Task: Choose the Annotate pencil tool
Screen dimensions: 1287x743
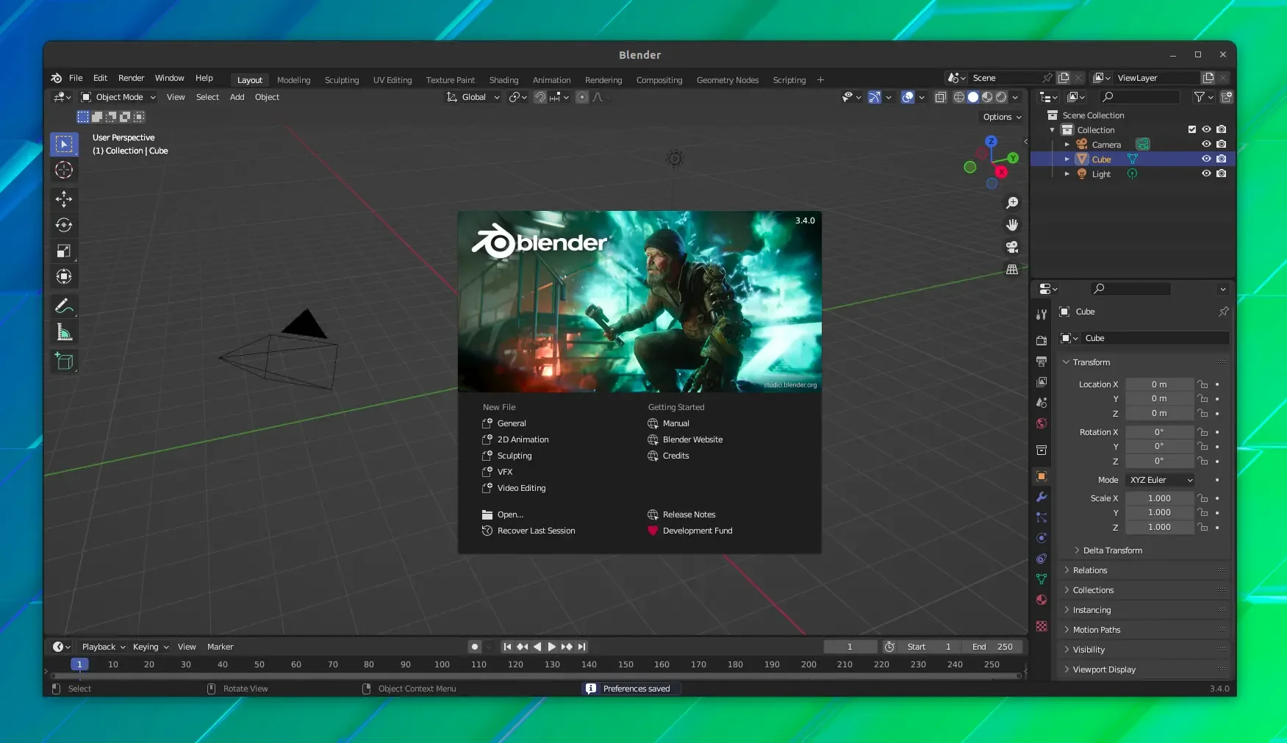Action: (64, 306)
